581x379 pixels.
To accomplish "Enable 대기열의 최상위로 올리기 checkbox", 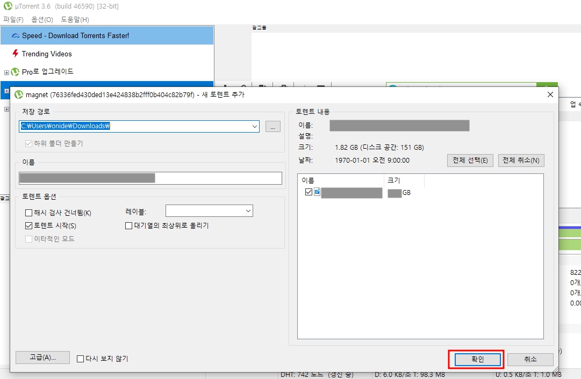I will (128, 225).
